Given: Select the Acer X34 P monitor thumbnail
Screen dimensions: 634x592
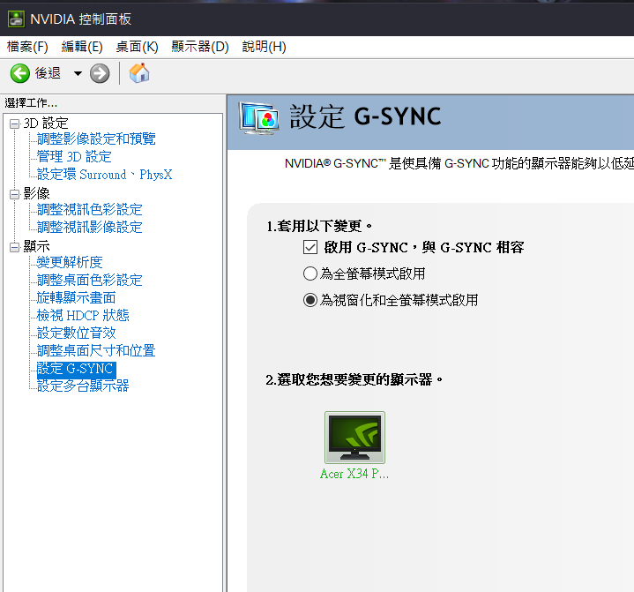Looking at the screenshot, I should [x=354, y=438].
